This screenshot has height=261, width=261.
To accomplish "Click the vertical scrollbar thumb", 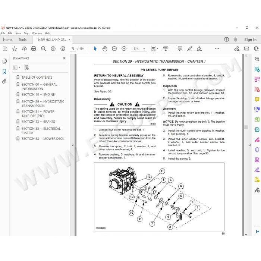I will pos(246,127).
